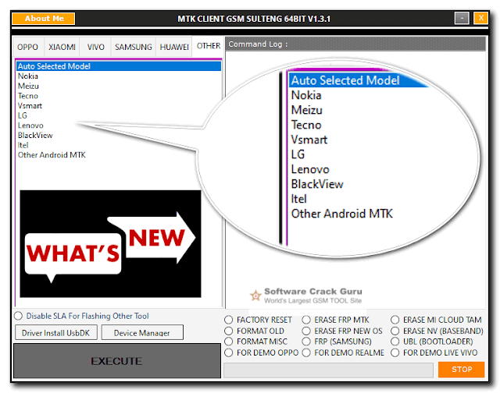Select FRP (SAMSUNG) option
Image resolution: width=500 pixels, height=393 pixels.
337,342
